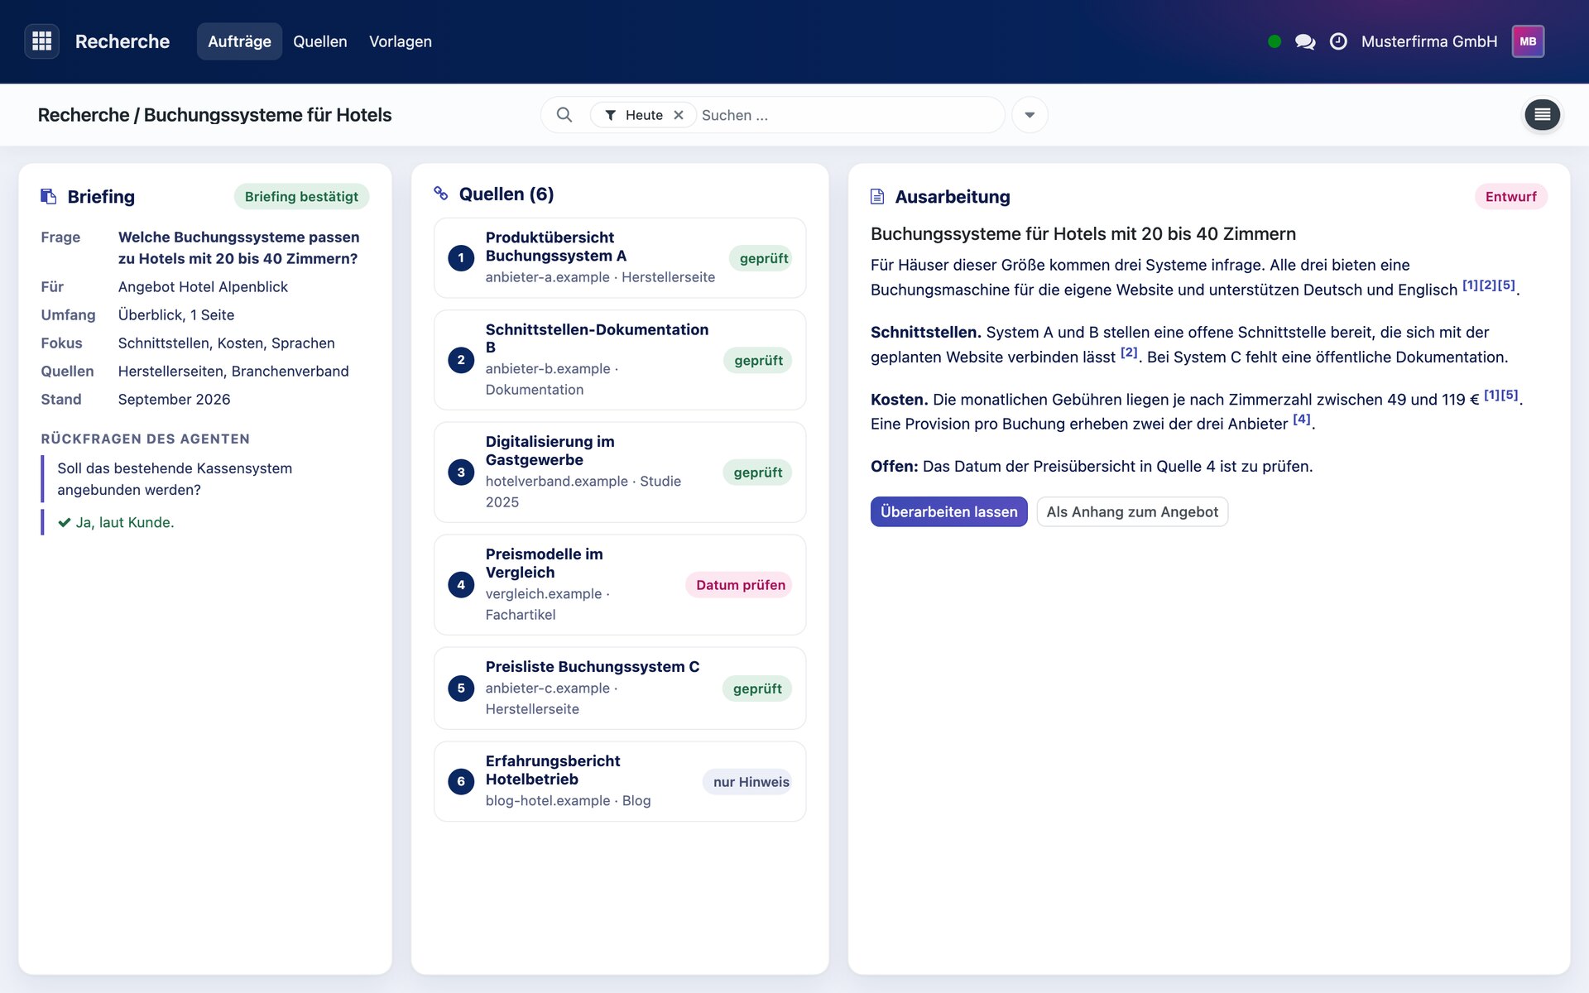The image size is (1589, 993).
Task: Toggle the search options dropdown arrow
Action: [x=1030, y=115]
